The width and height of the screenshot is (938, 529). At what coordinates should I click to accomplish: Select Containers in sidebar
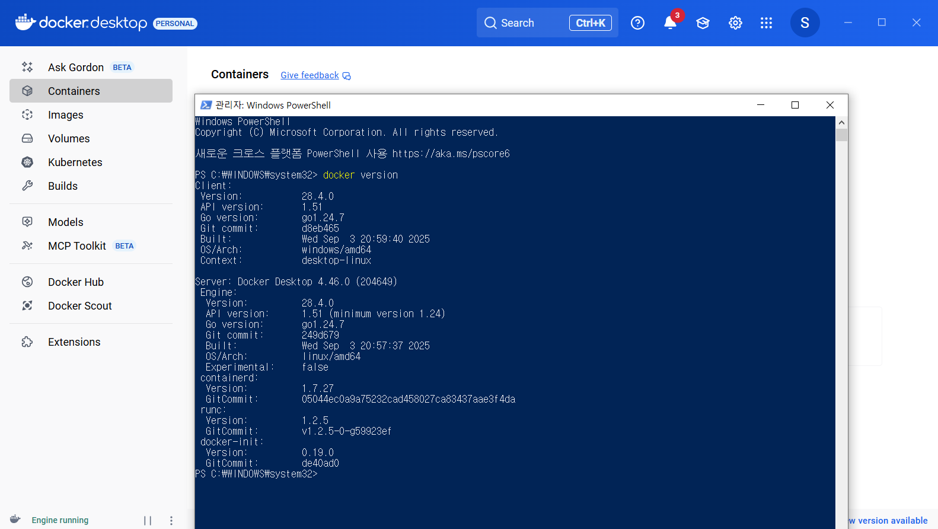pos(91,91)
